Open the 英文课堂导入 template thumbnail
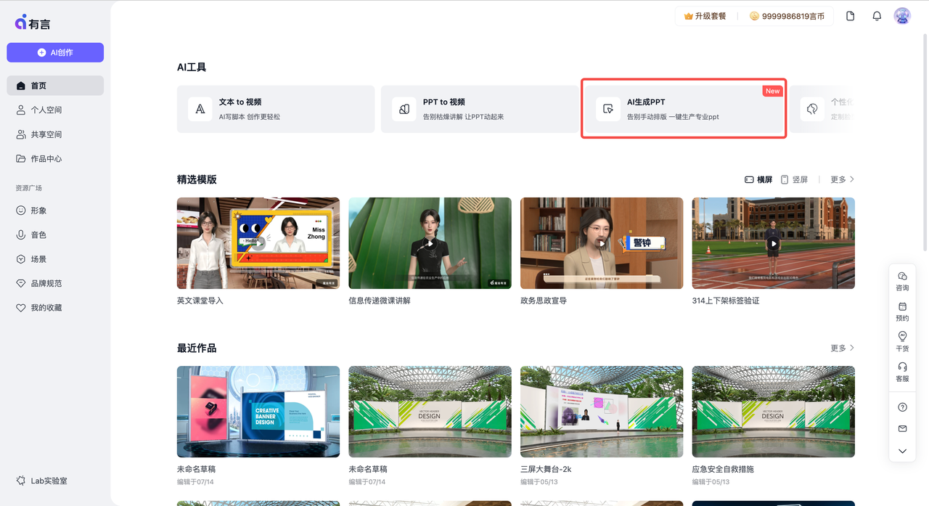Screen dimensions: 929x506 click(x=258, y=243)
